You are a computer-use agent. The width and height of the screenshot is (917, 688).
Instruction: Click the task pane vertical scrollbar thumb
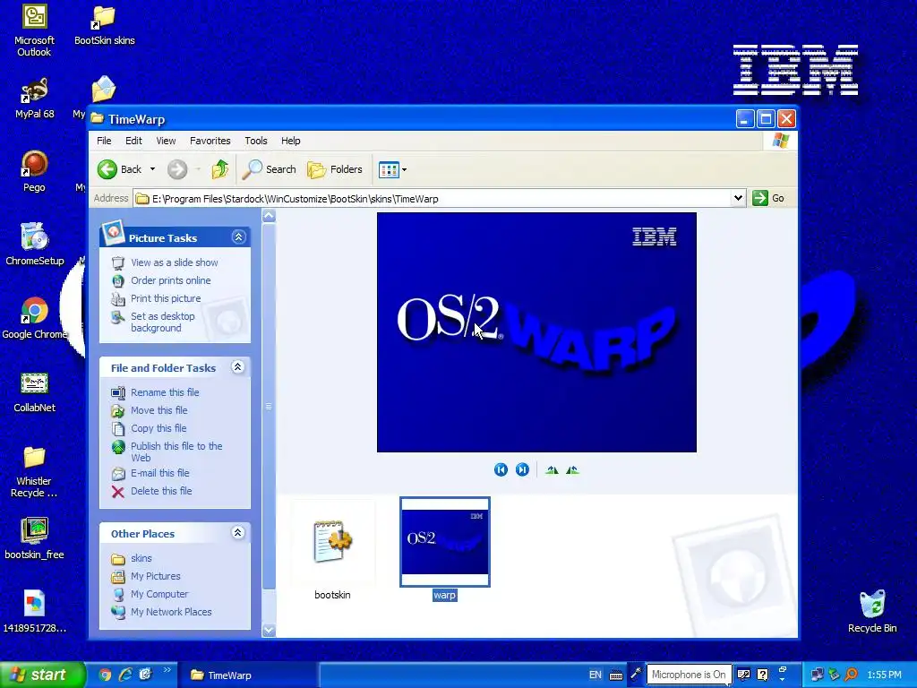[269, 406]
